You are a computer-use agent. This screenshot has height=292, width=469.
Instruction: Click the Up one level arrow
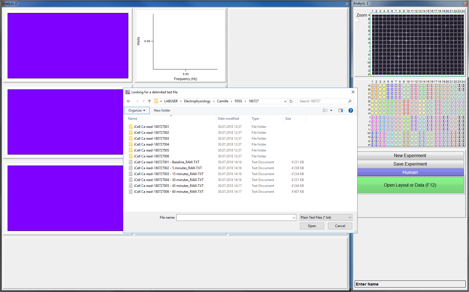coord(149,101)
